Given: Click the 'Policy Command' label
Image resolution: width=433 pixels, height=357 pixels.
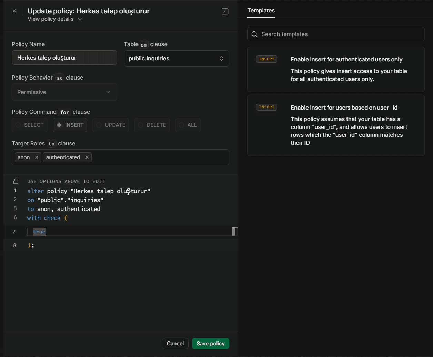Looking at the screenshot, I should pos(34,112).
